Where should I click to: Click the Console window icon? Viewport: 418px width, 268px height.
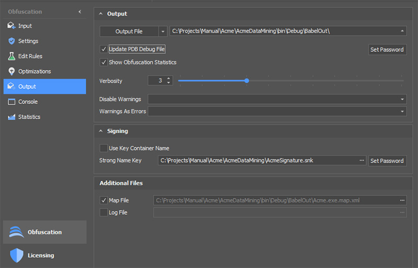[x=11, y=102]
